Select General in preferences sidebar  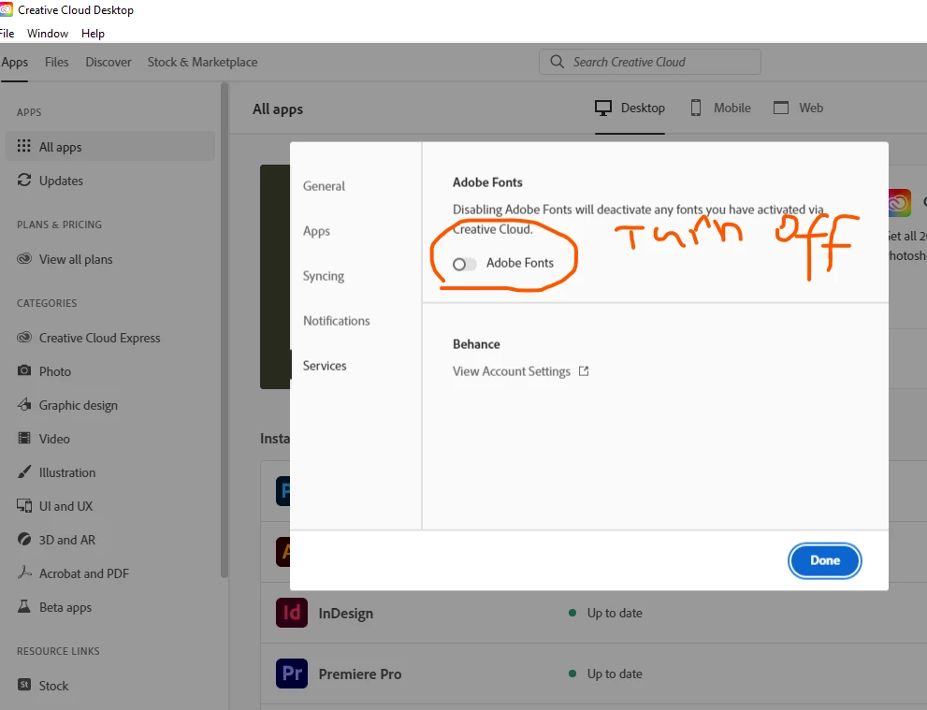point(324,185)
